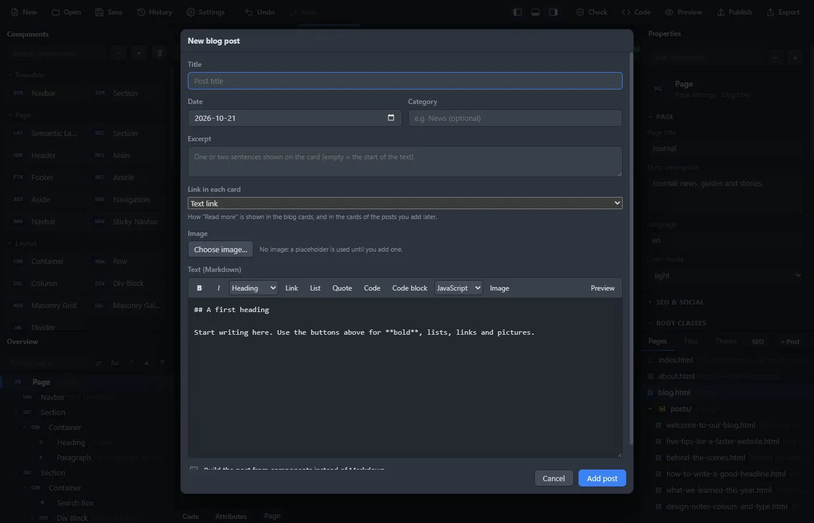Apply italic with the I button
Viewport: 814px width, 523px height.
click(219, 288)
